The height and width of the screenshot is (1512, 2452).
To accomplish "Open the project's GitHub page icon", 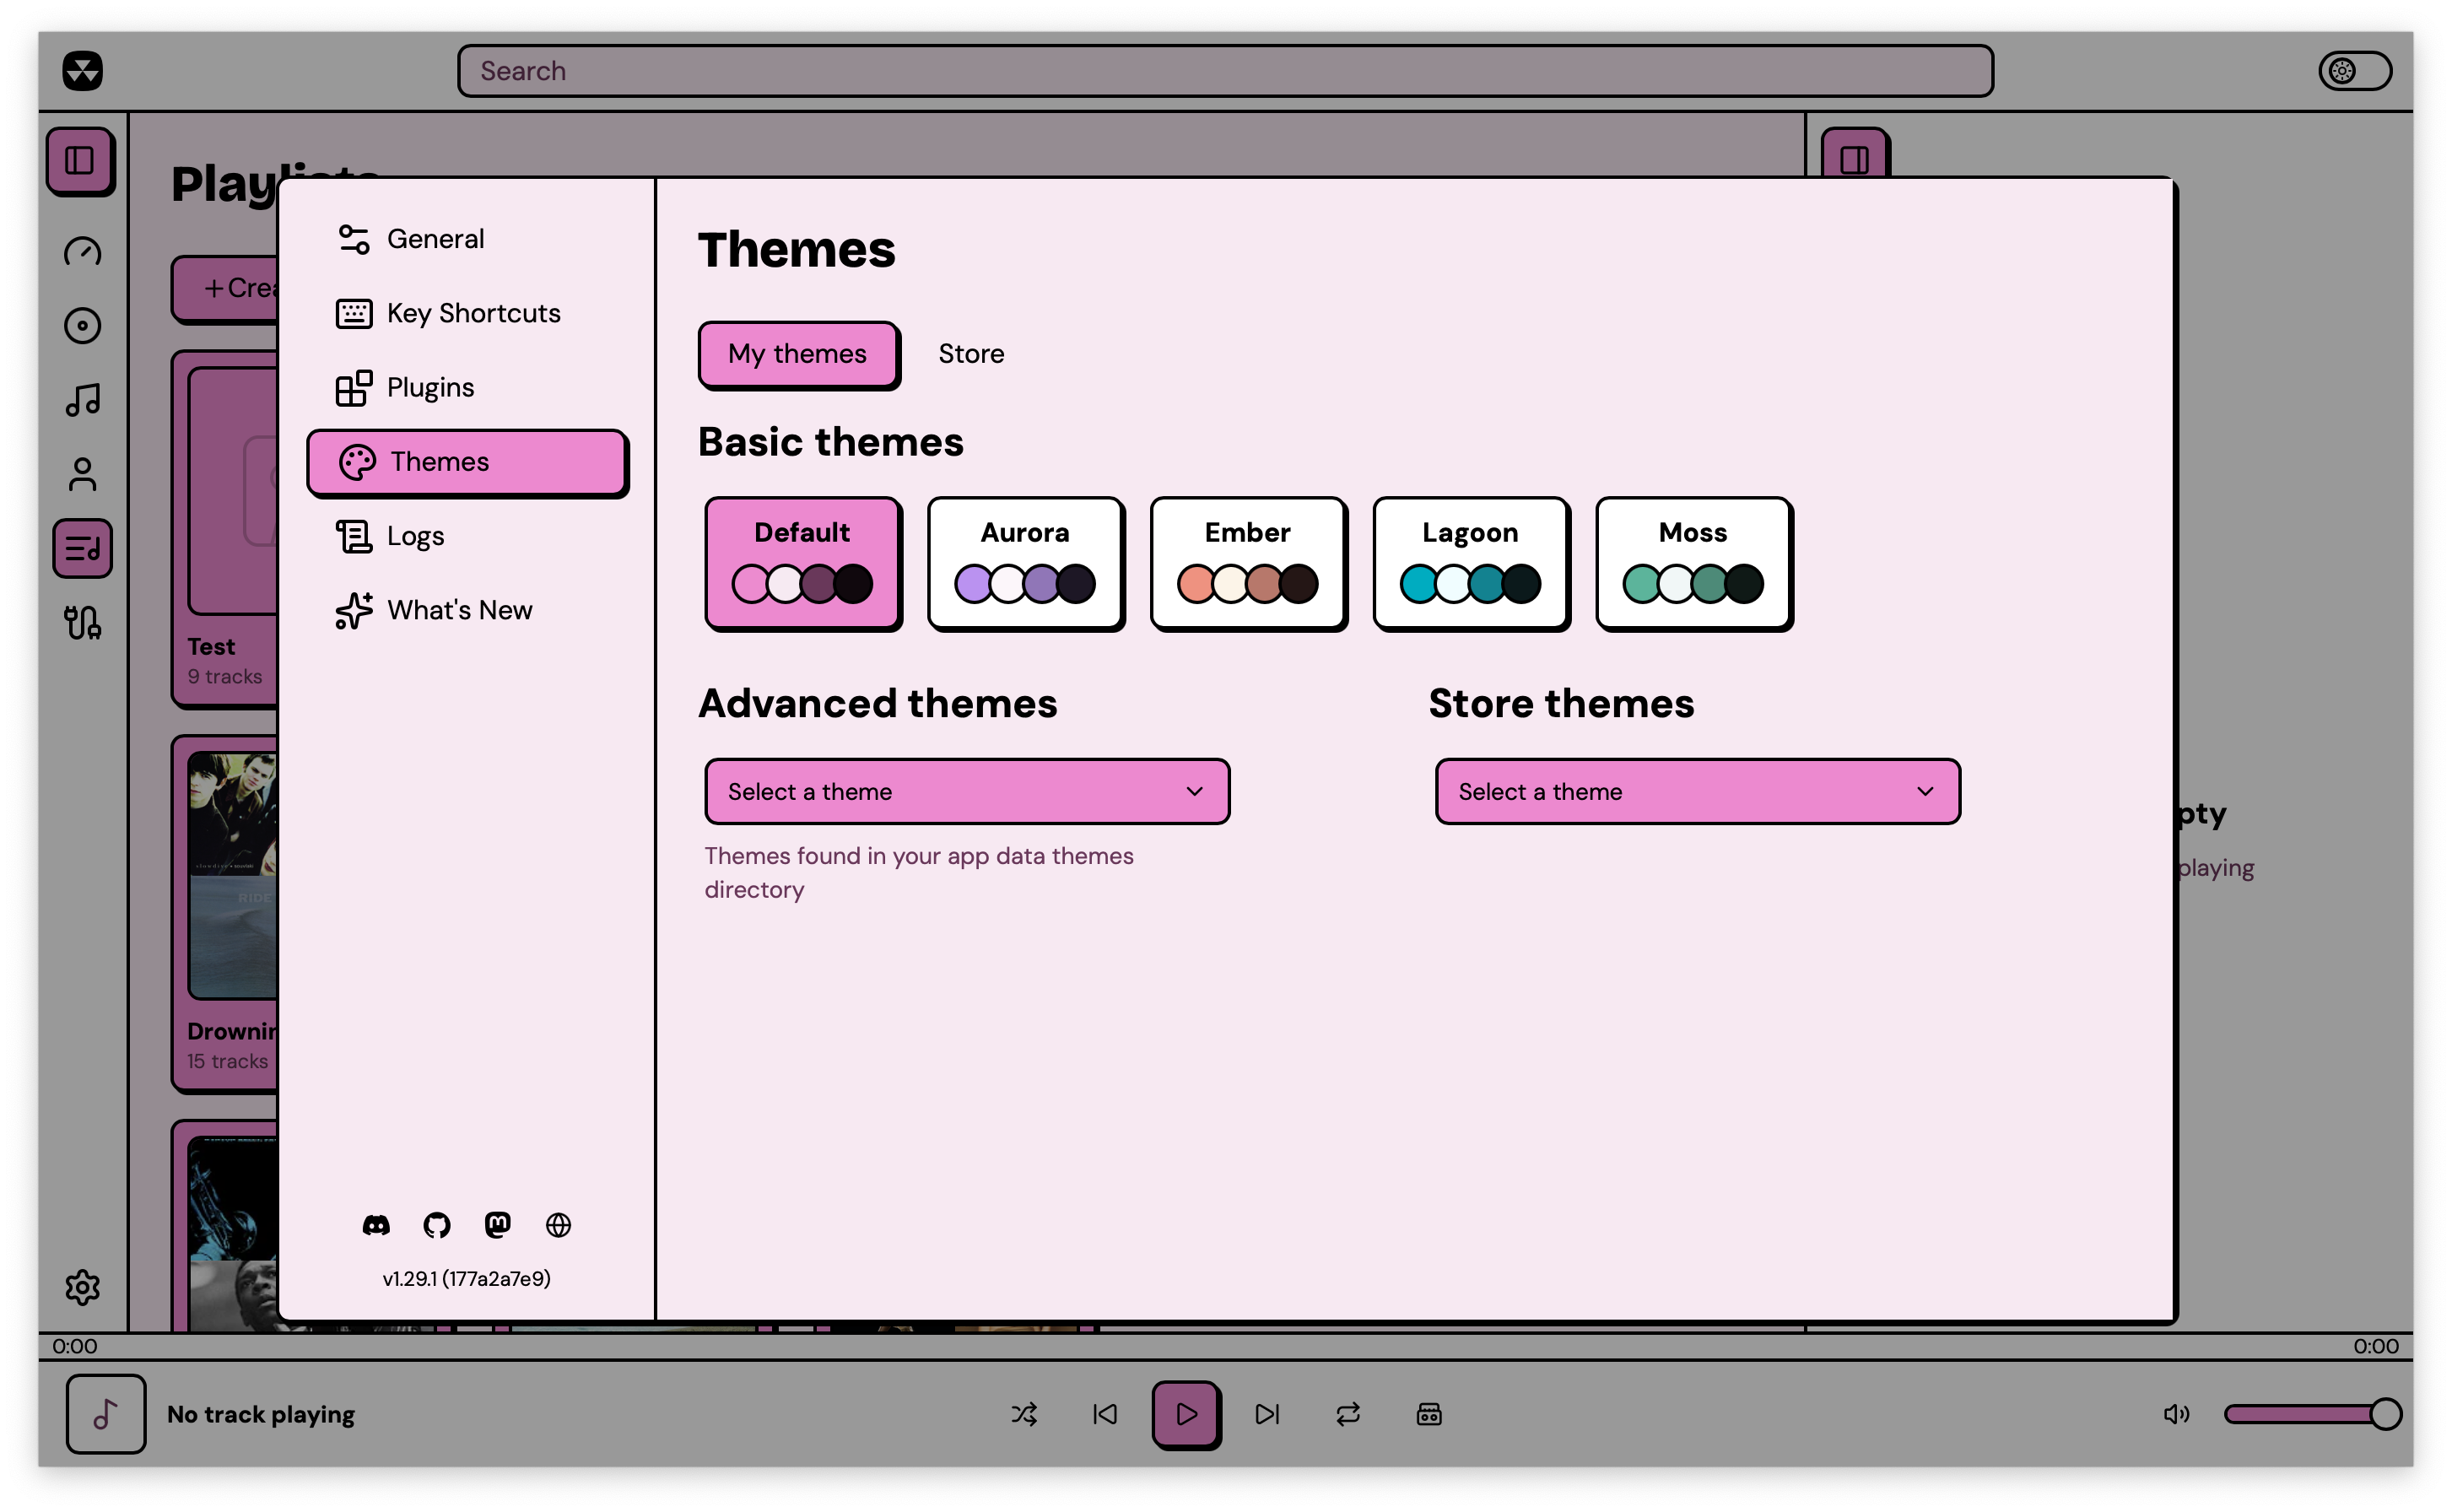I will [437, 1224].
